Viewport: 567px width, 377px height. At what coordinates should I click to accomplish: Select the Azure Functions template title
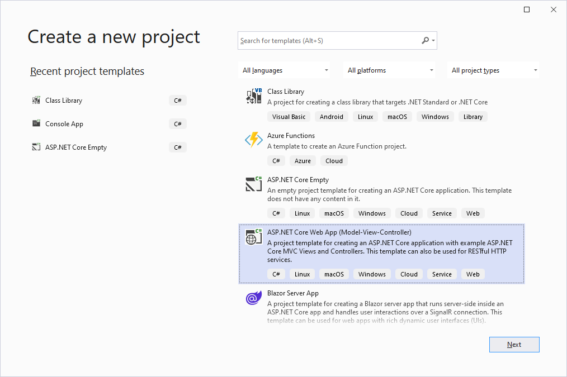(x=291, y=135)
